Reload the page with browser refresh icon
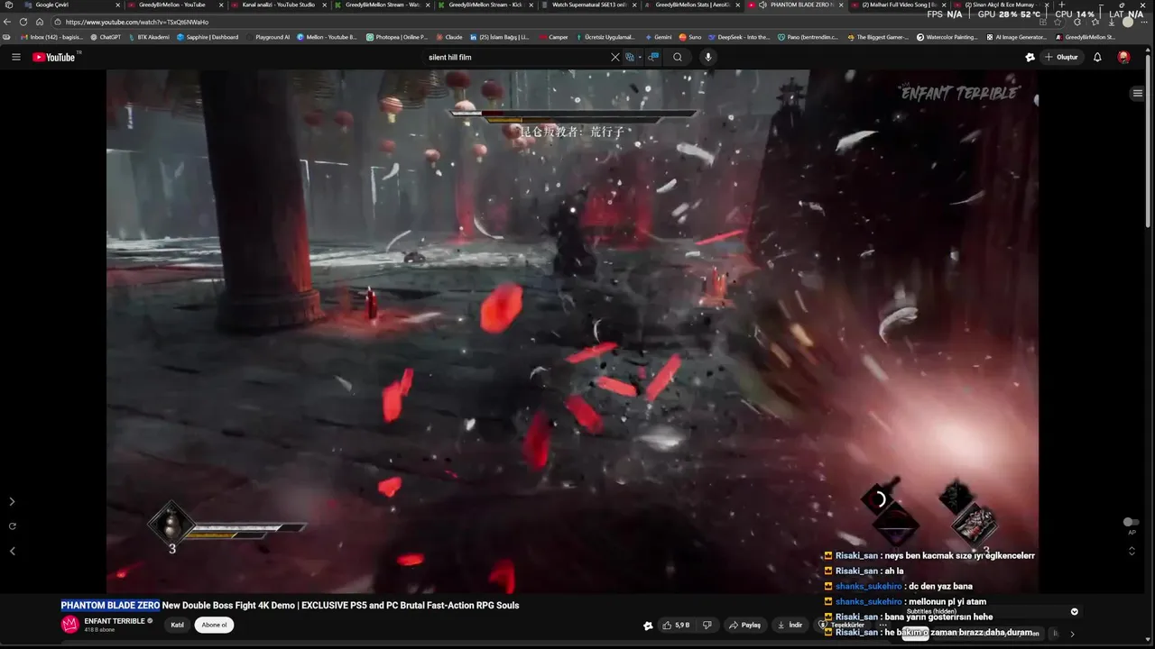1155x649 pixels. click(23, 22)
